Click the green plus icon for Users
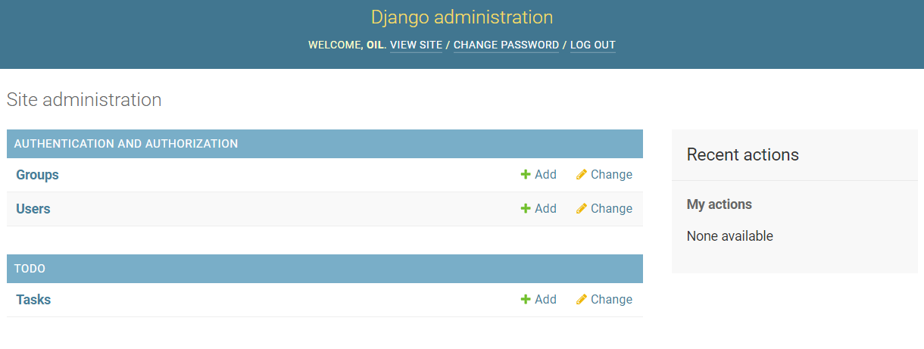This screenshot has width=924, height=349. (526, 209)
